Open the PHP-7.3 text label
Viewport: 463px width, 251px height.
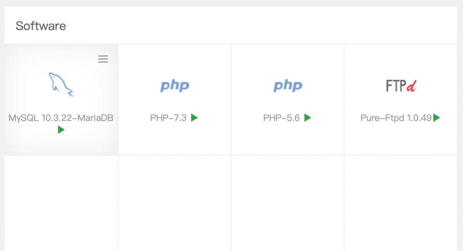pyautogui.click(x=168, y=118)
